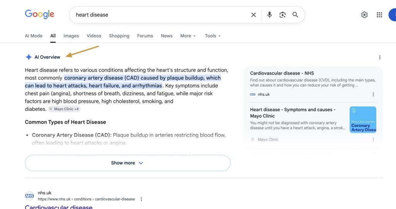This screenshot has height=209, width=396.
Task: Open the Mayo Clinic +4 sources chip
Action: coord(64,109)
